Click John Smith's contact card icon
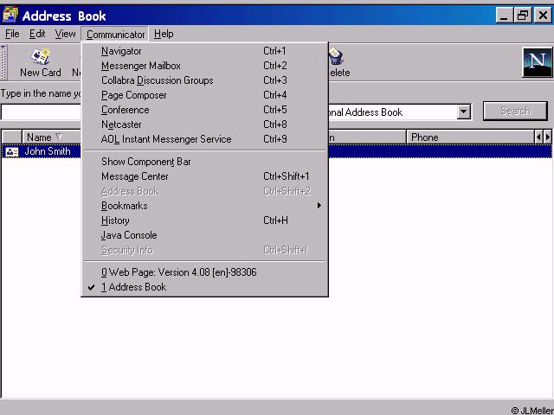 tap(12, 152)
